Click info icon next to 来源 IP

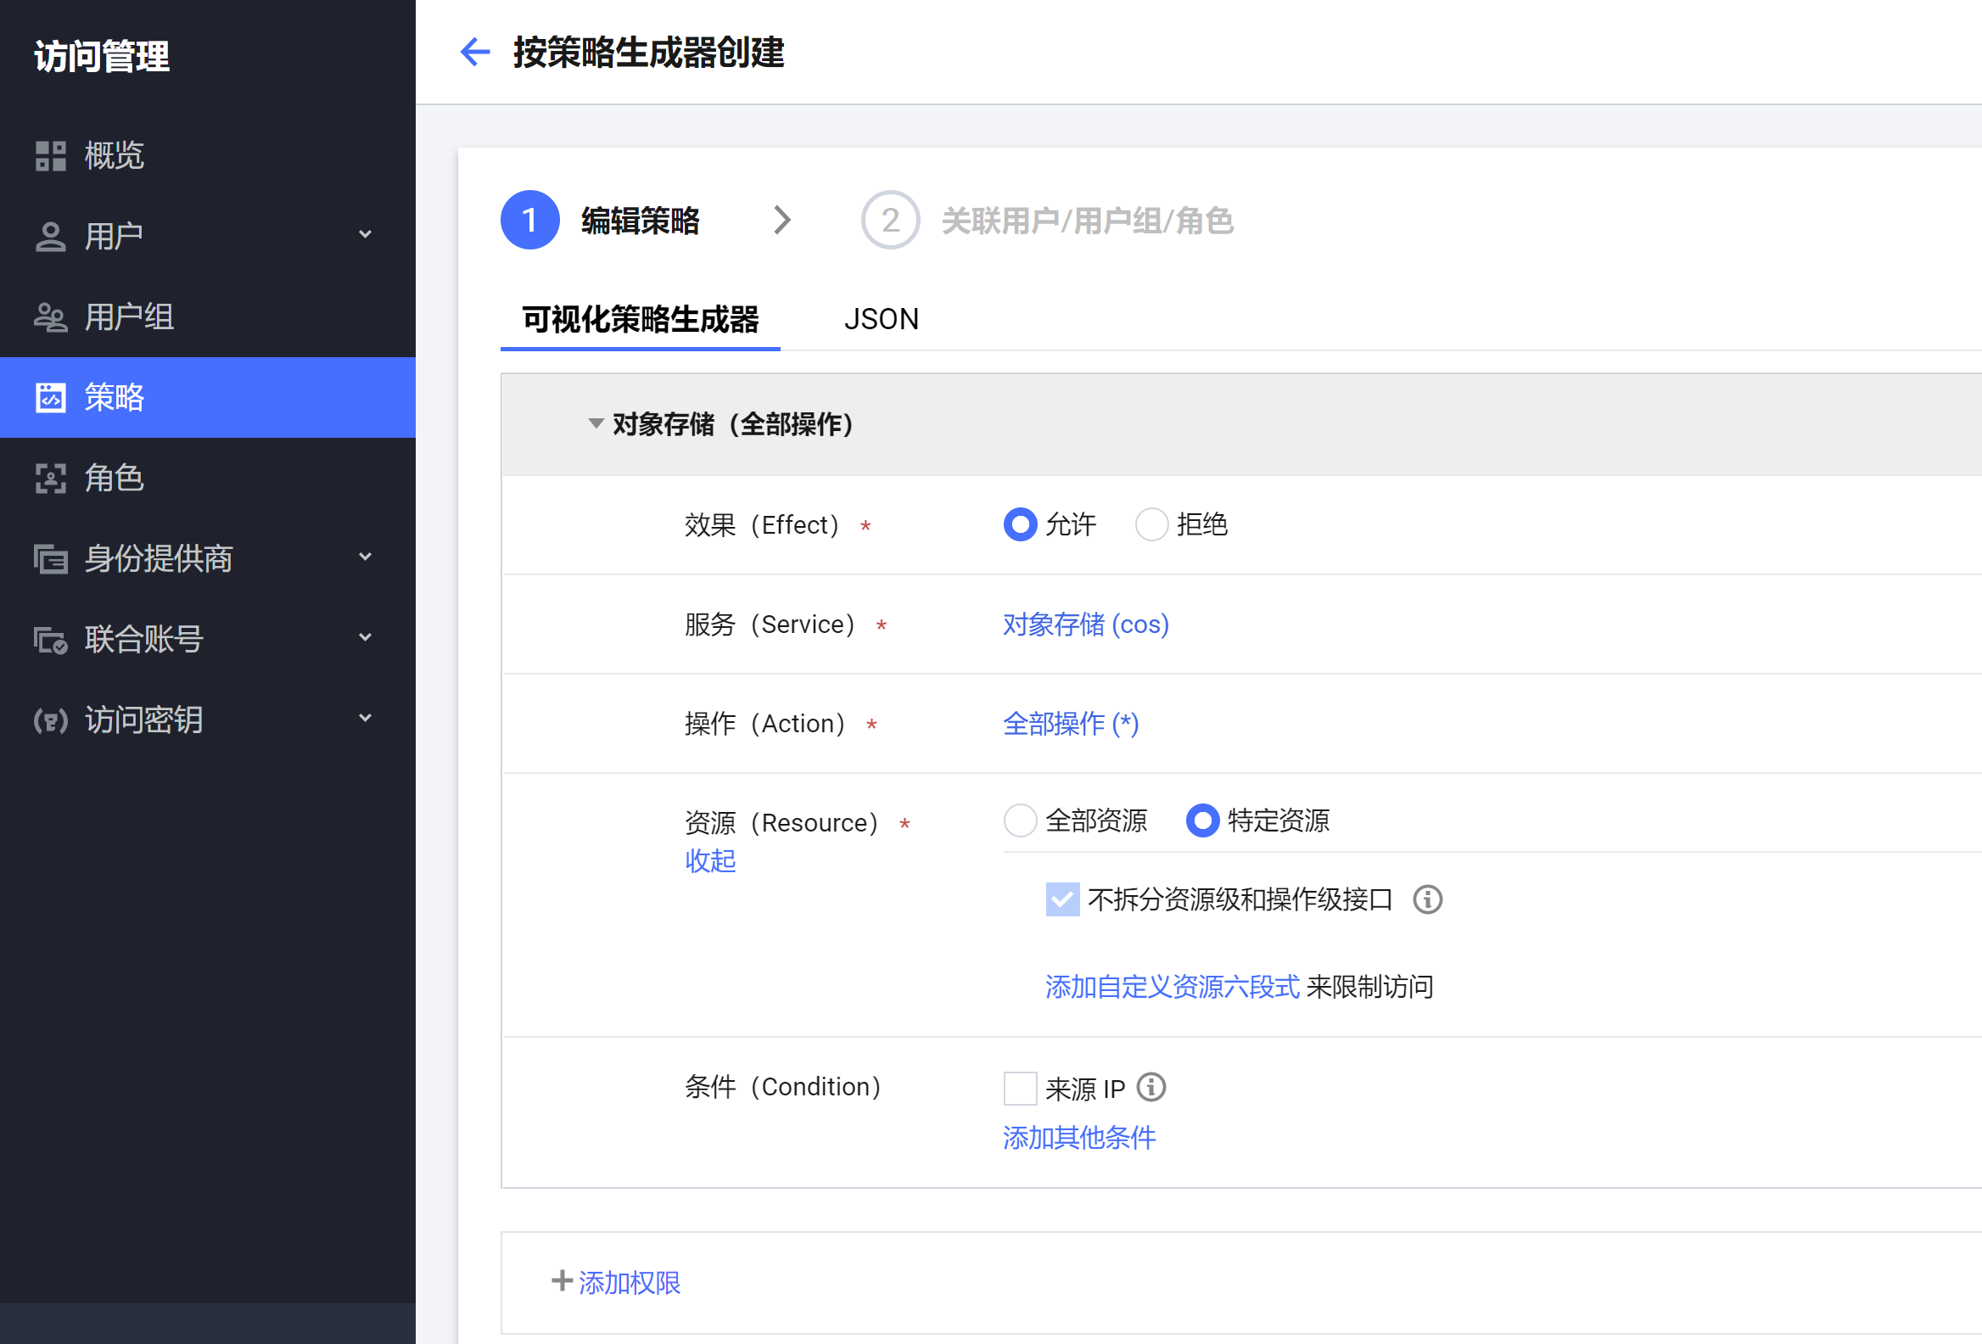tap(1151, 1087)
